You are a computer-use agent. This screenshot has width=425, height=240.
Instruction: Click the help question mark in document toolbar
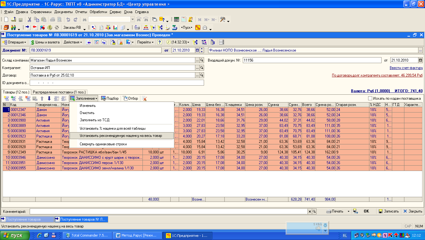159,42
